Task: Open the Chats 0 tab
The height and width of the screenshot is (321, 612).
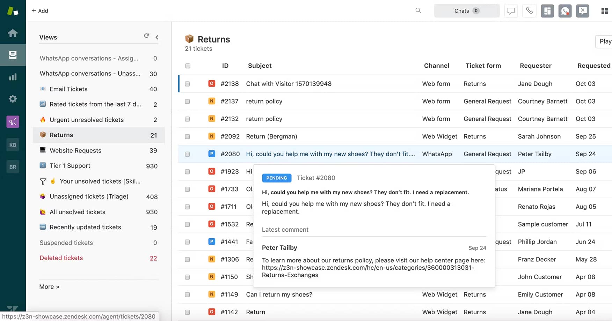Action: pos(467,11)
